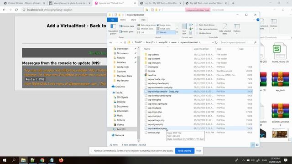
Task: Sort by Type column header
Action: pos(219,49)
